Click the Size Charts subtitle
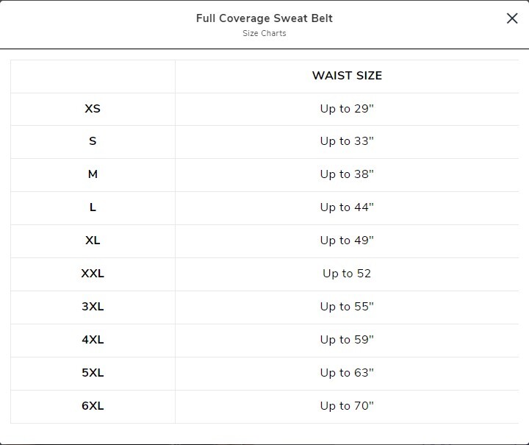Image resolution: width=529 pixels, height=445 pixels. point(264,33)
